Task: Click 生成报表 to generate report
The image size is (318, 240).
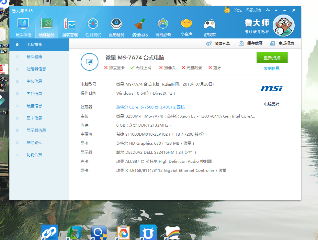Action: click(282, 43)
